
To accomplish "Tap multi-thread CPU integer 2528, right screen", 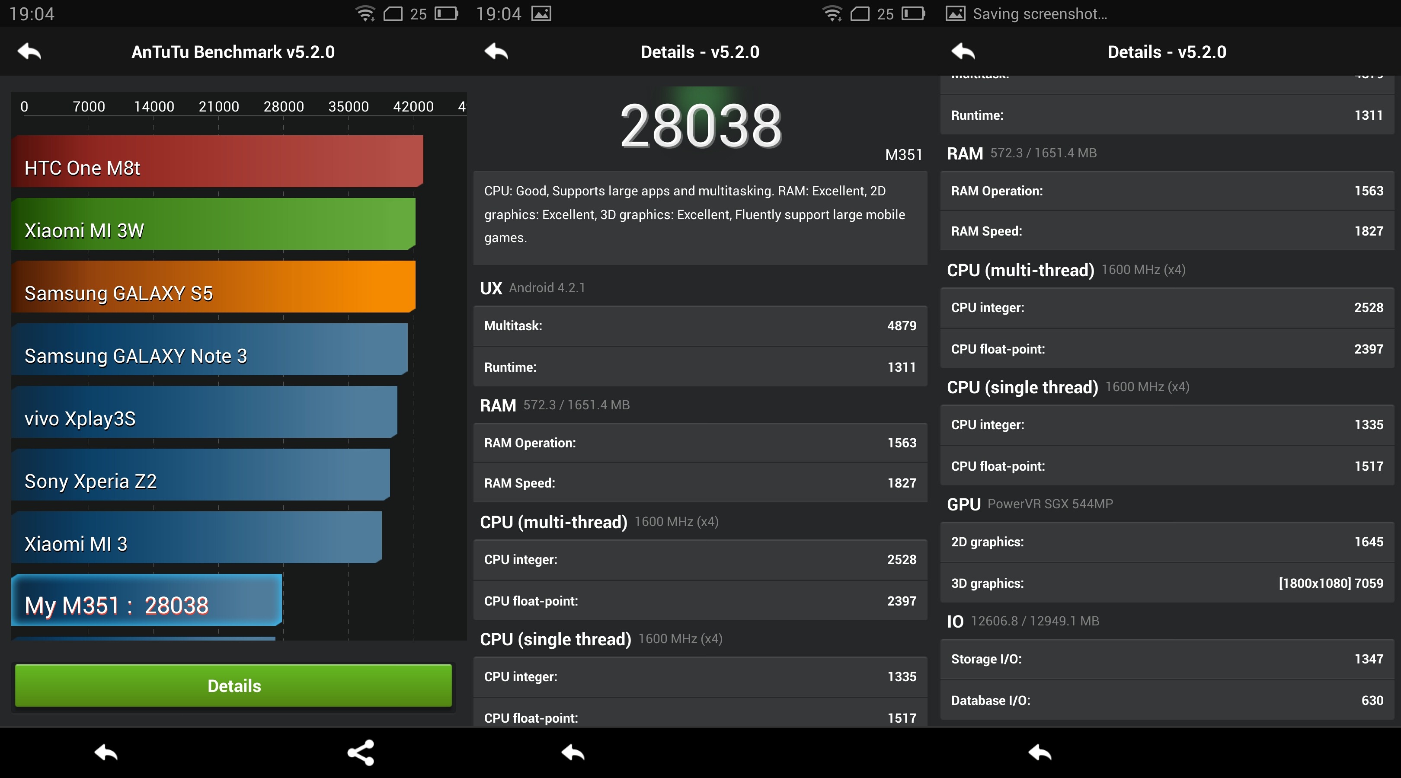I will point(1167,307).
